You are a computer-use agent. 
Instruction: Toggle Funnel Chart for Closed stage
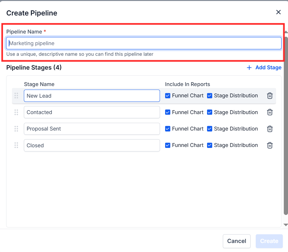coord(168,145)
